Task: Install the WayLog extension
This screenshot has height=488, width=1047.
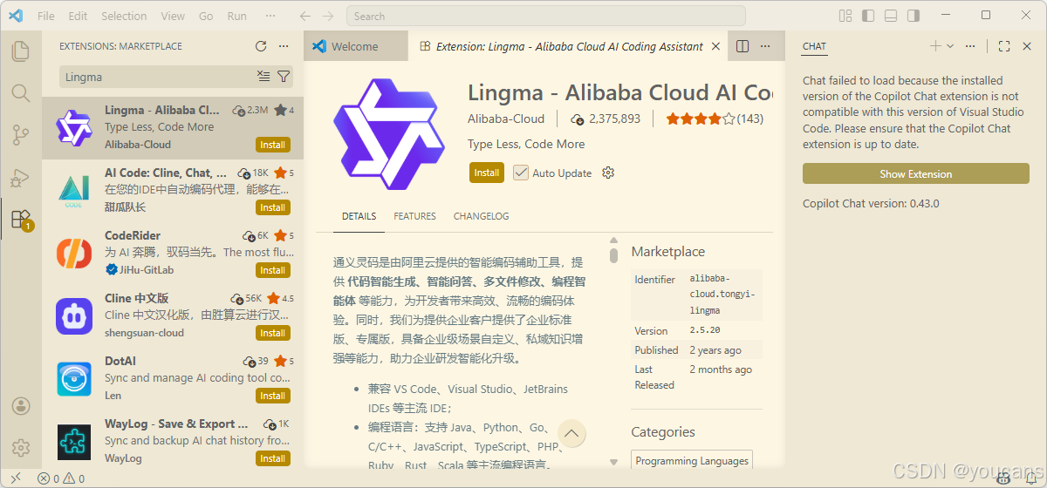Action: 272,458
